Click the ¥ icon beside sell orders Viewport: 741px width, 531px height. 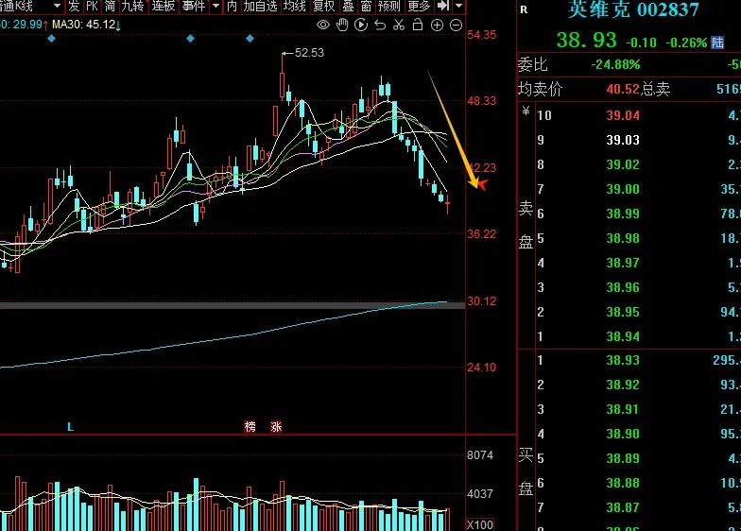(526, 111)
